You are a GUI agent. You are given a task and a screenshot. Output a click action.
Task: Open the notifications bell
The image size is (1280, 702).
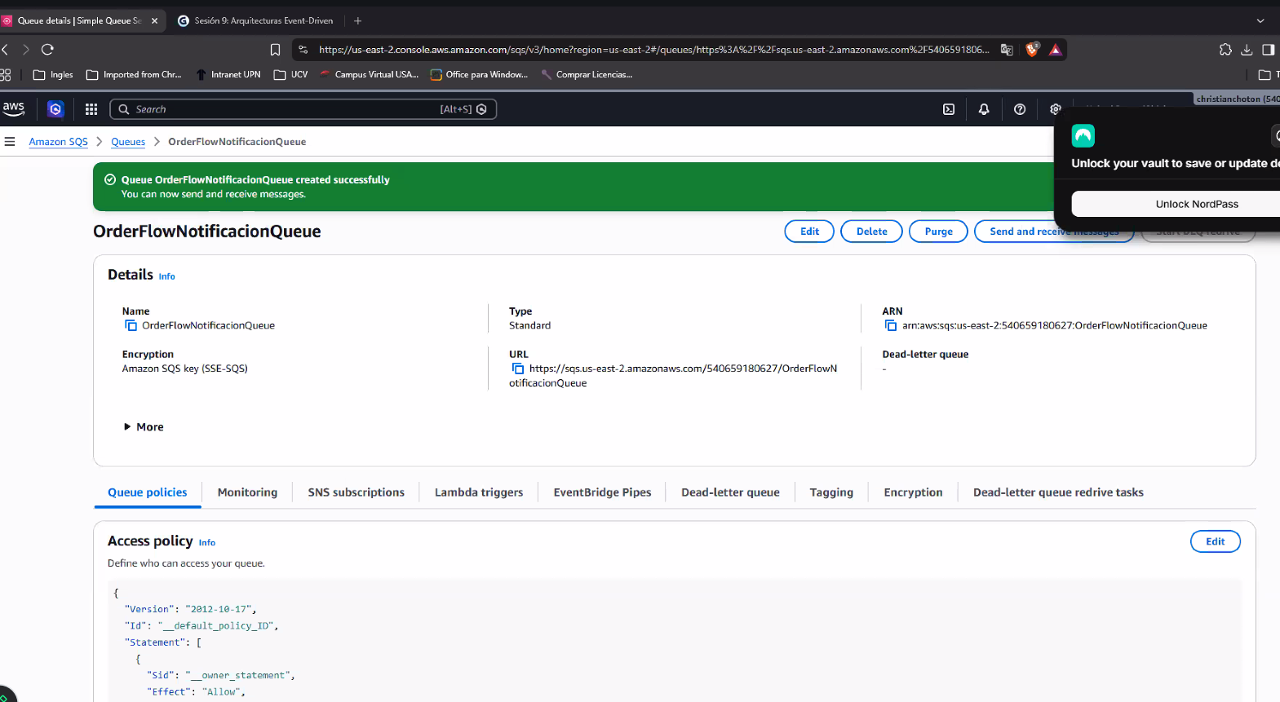984,109
